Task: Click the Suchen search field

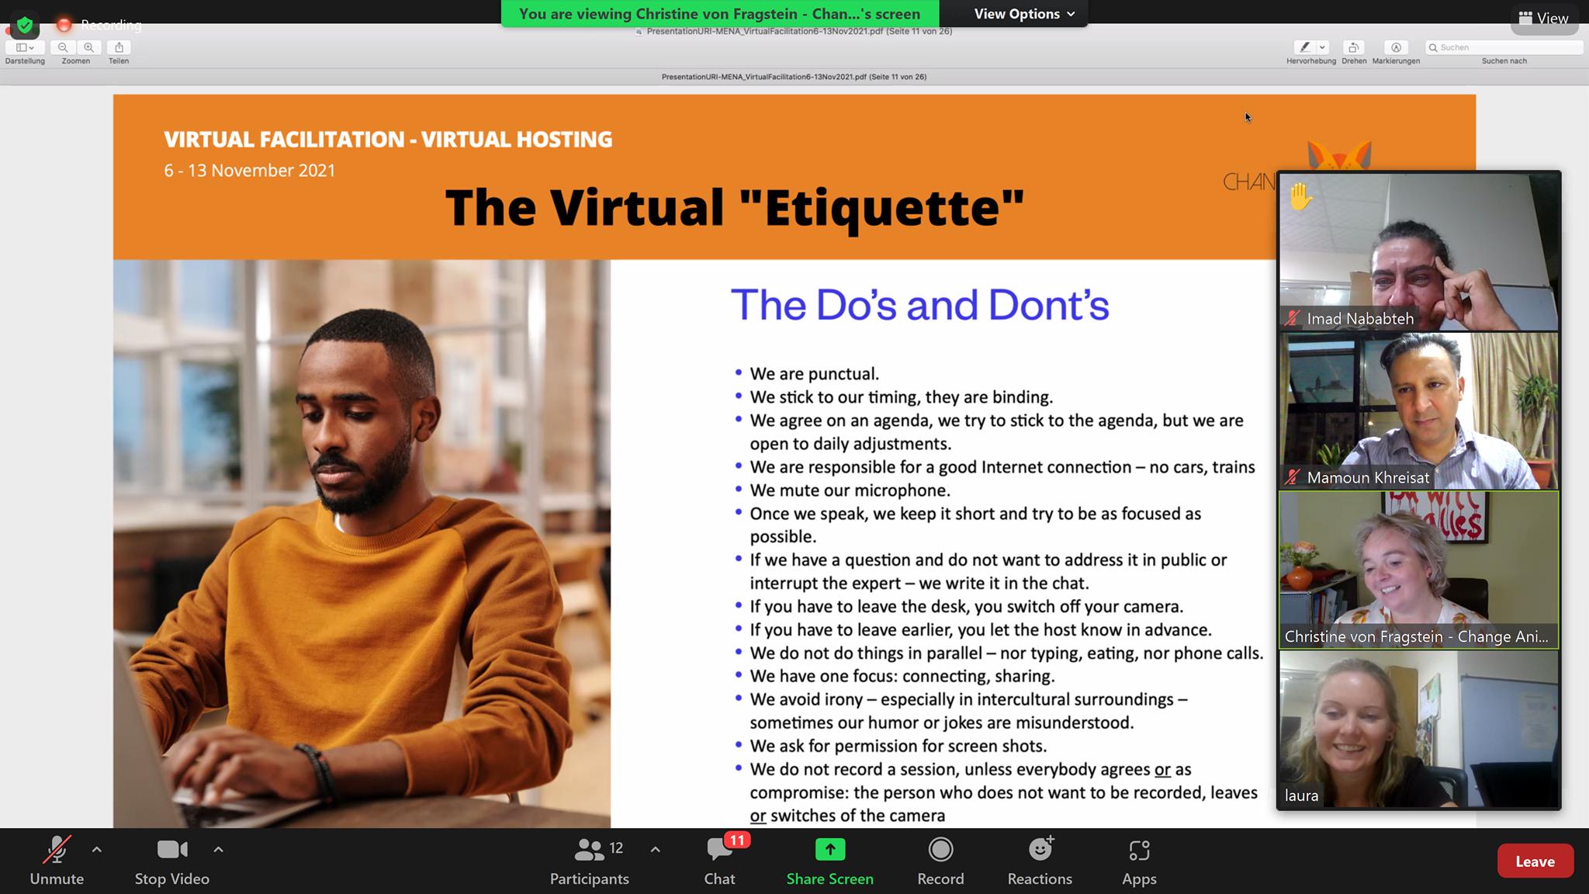Action: click(x=1504, y=47)
